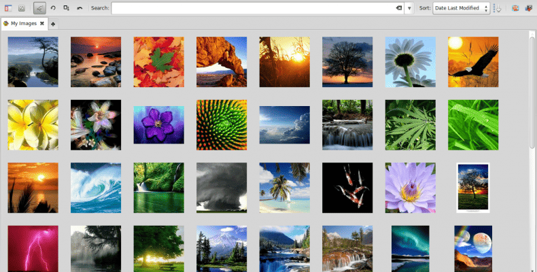
Task: Select the flying bald eagle thumbnail
Action: tap(473, 62)
